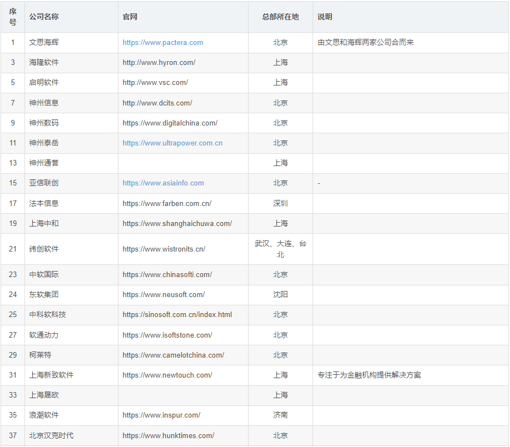The width and height of the screenshot is (510, 447).
Task: Open the https://www.pactera.com link
Action: [162, 43]
